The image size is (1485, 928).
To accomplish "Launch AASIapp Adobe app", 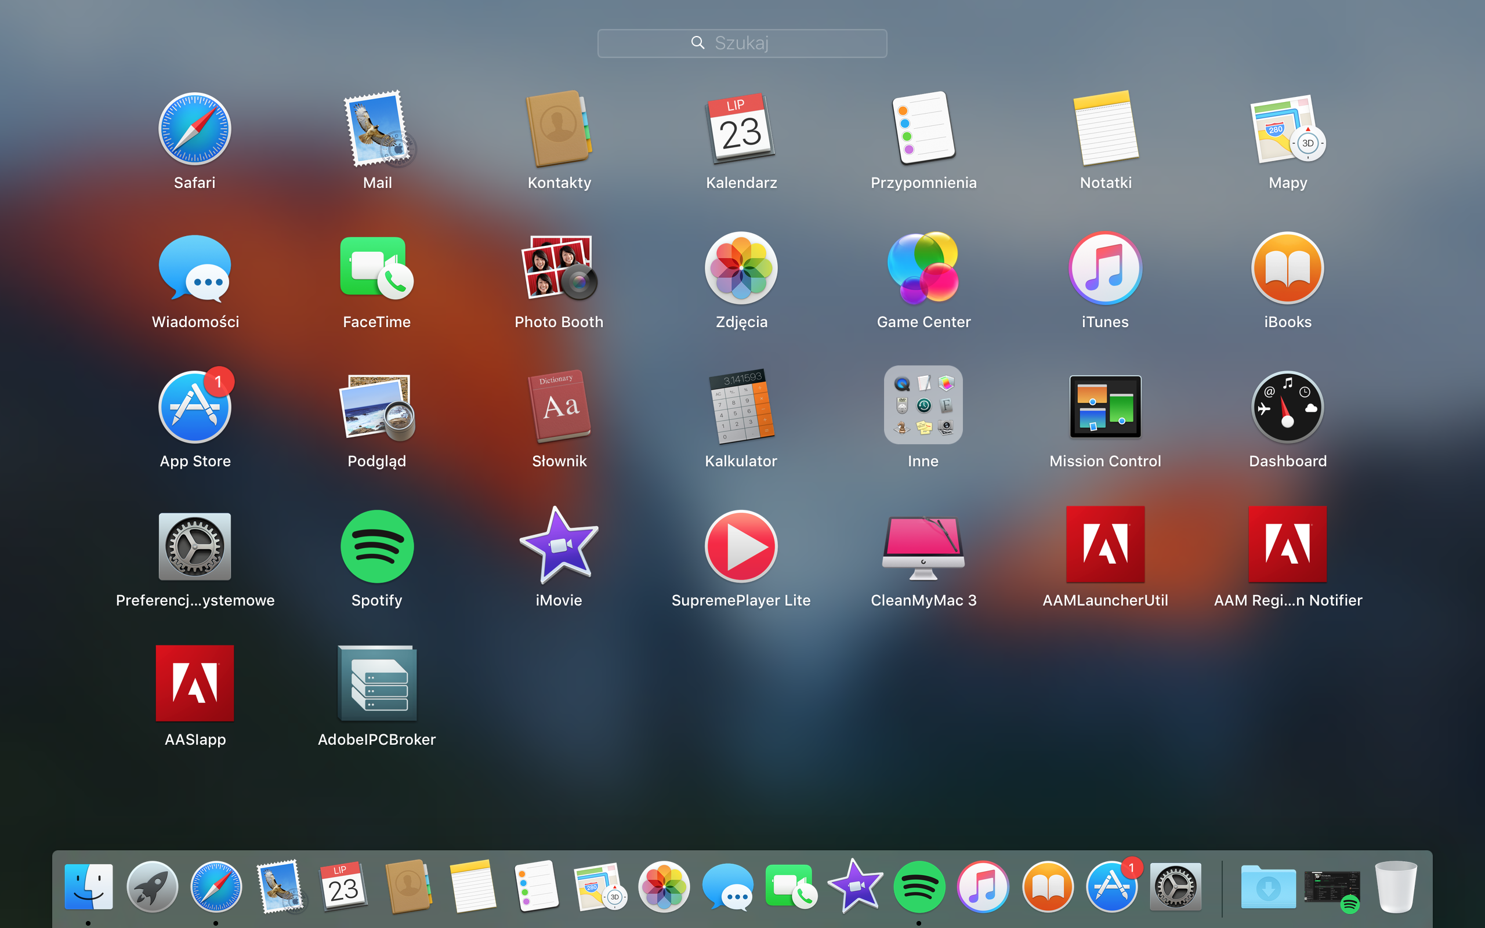I will pyautogui.click(x=194, y=683).
